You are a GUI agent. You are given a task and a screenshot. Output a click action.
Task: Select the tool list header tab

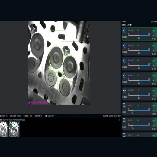124,22
